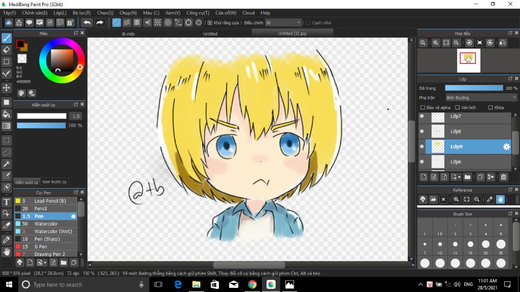
Task: Open the Điều chỉnh value dropdown
Action: (x=283, y=23)
